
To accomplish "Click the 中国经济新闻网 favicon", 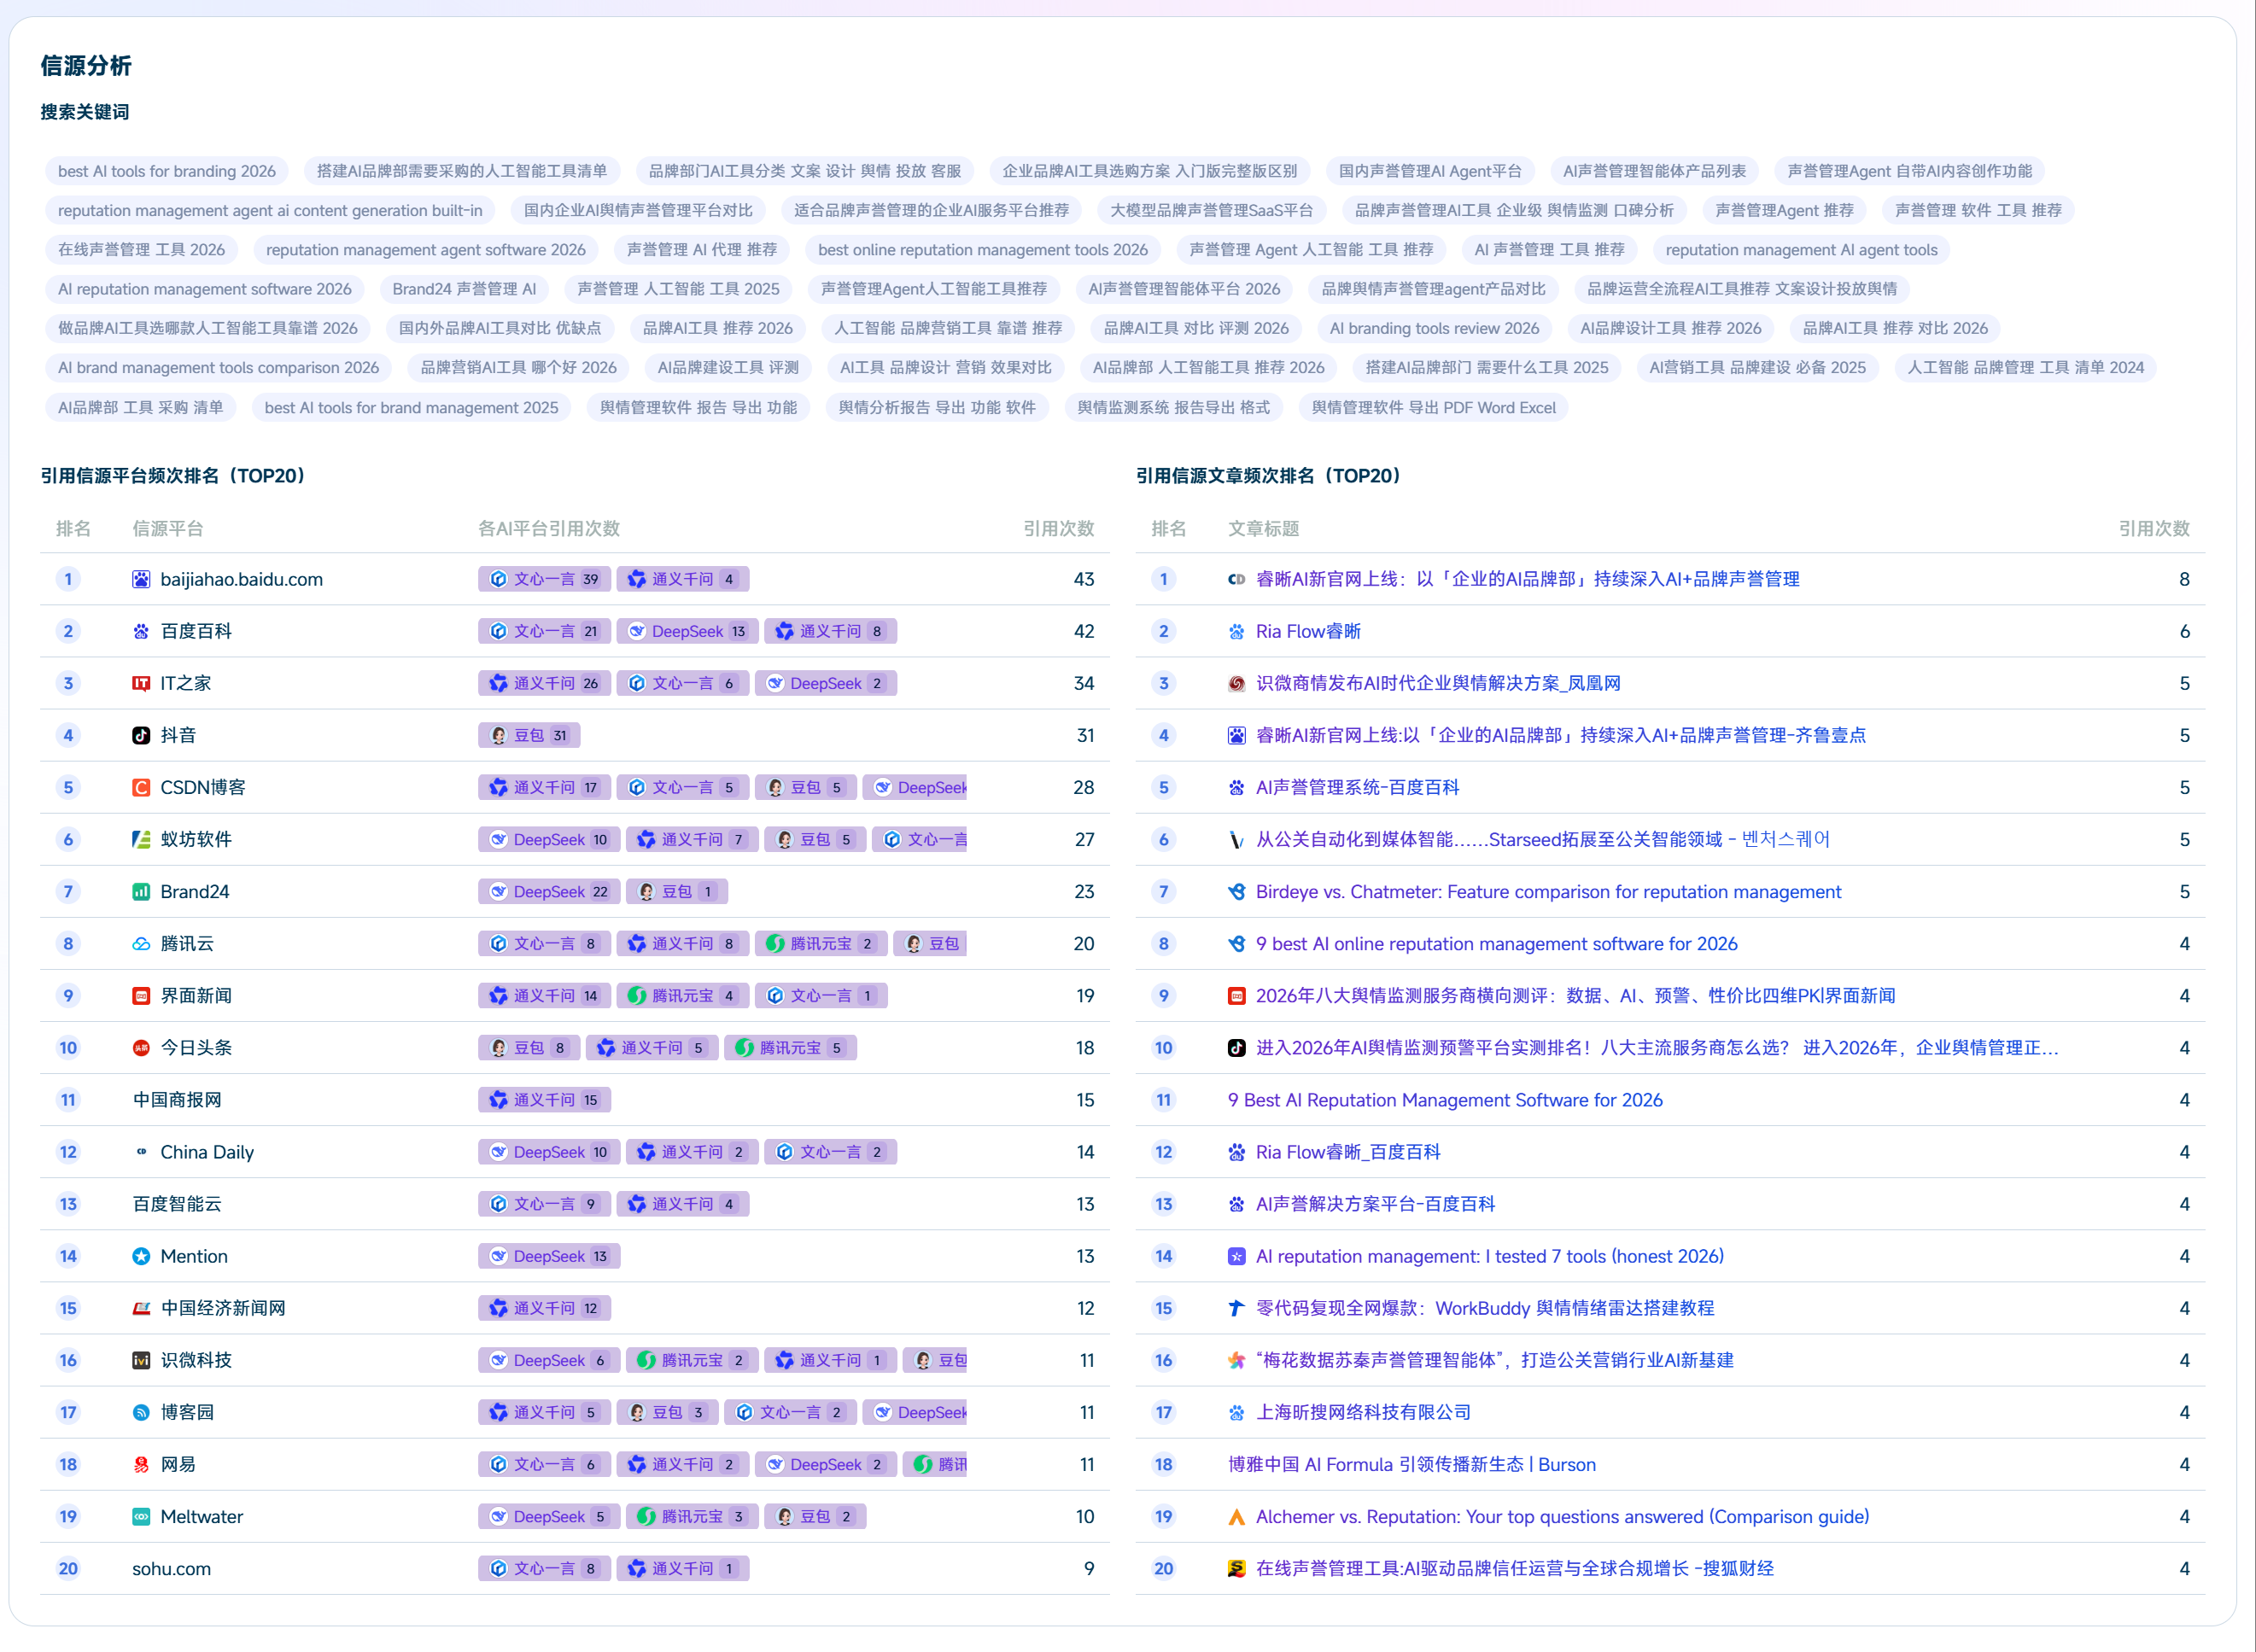I will pyautogui.click(x=141, y=1308).
